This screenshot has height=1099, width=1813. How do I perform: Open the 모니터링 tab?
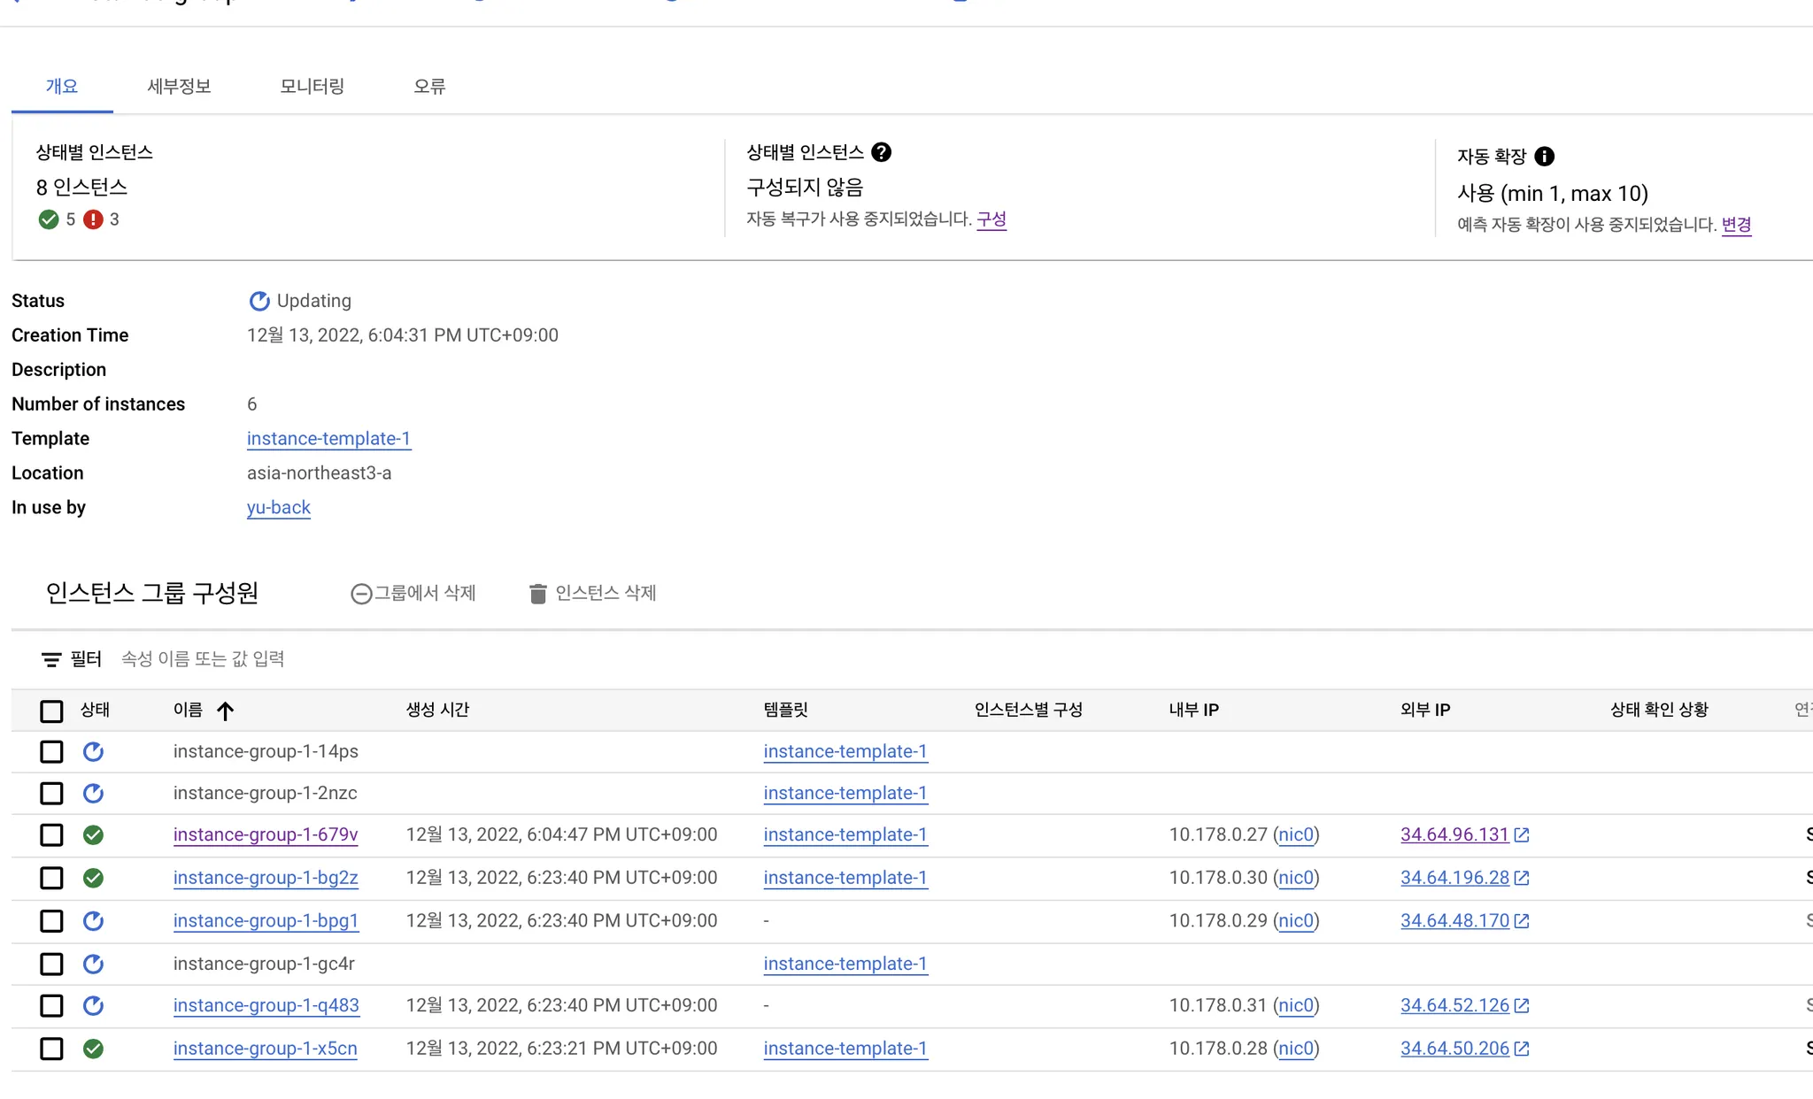click(x=312, y=86)
